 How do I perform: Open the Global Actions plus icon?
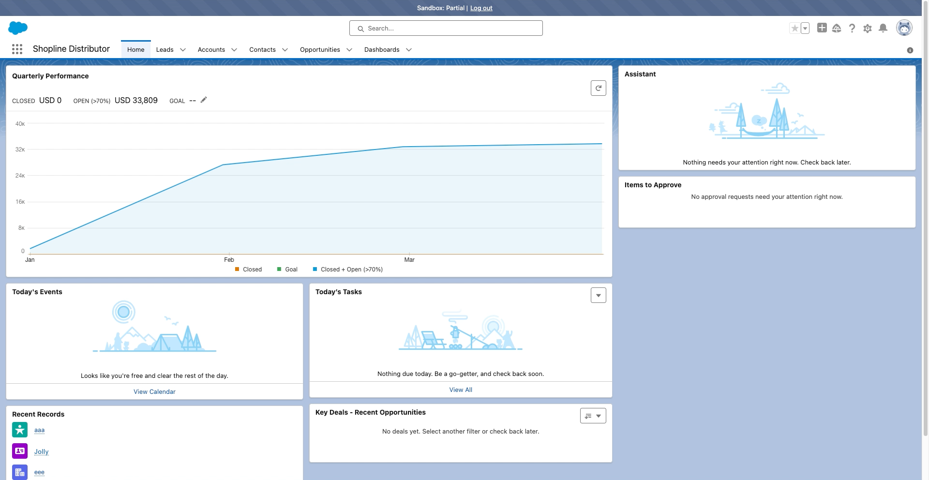(x=822, y=28)
